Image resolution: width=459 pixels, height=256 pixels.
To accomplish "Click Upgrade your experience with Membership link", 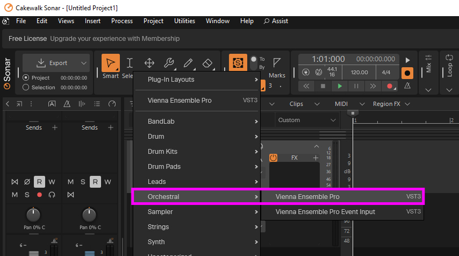I will [115, 39].
